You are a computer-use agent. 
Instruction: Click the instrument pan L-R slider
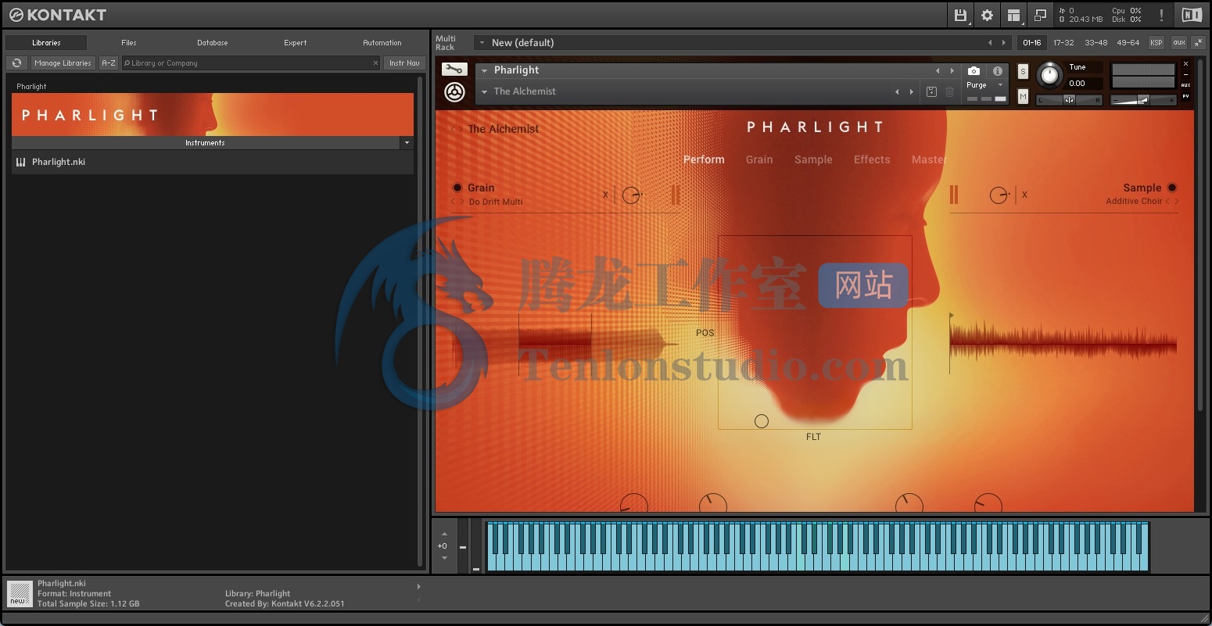[x=1069, y=100]
